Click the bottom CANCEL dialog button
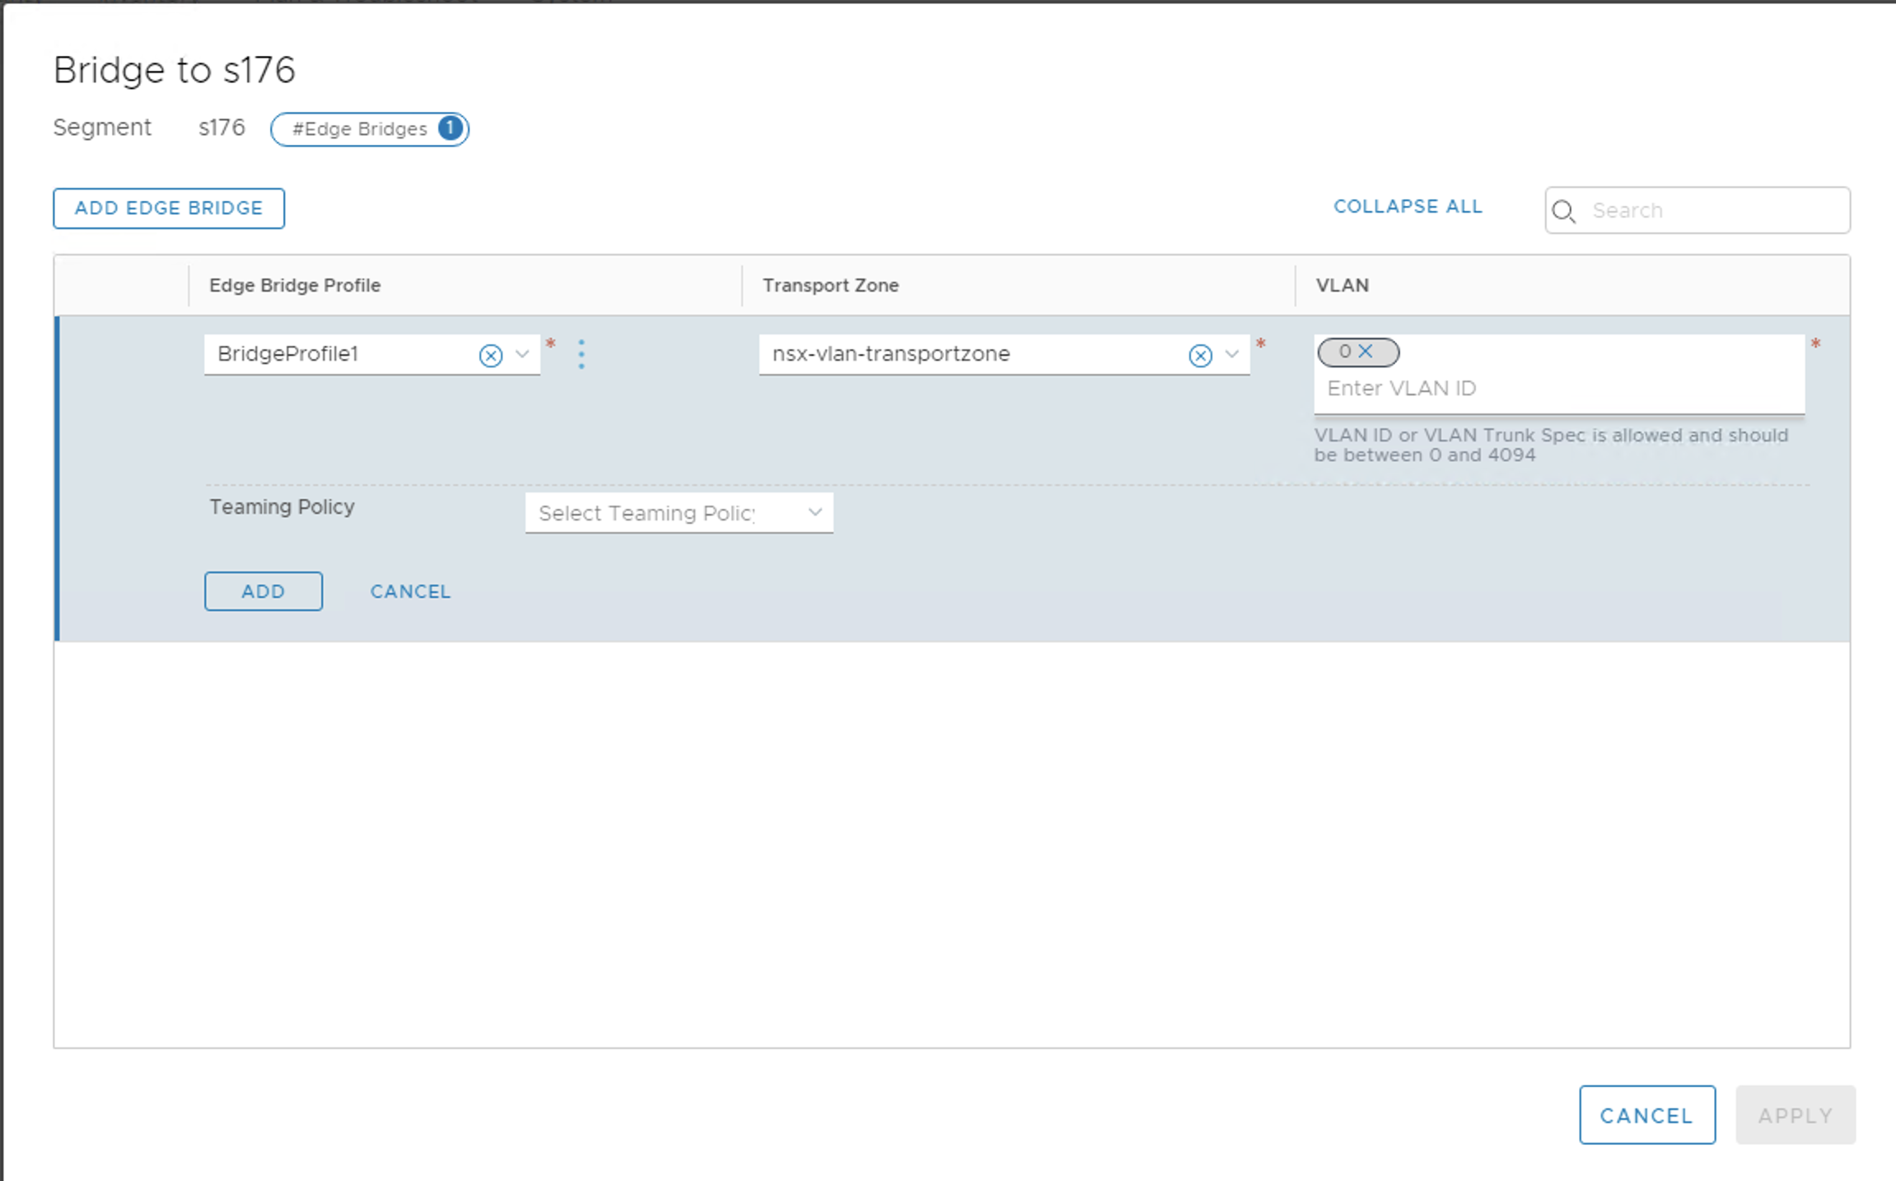Viewport: 1896px width, 1181px height. point(1646,1115)
